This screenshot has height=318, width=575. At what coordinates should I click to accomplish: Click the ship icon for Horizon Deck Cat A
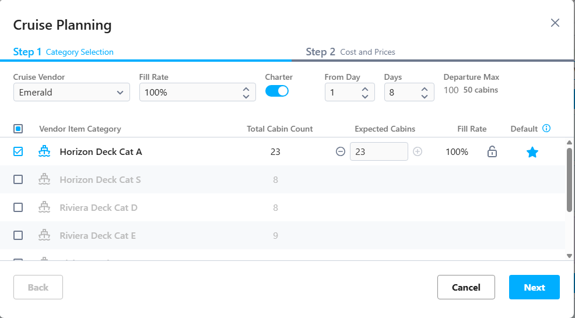click(44, 151)
